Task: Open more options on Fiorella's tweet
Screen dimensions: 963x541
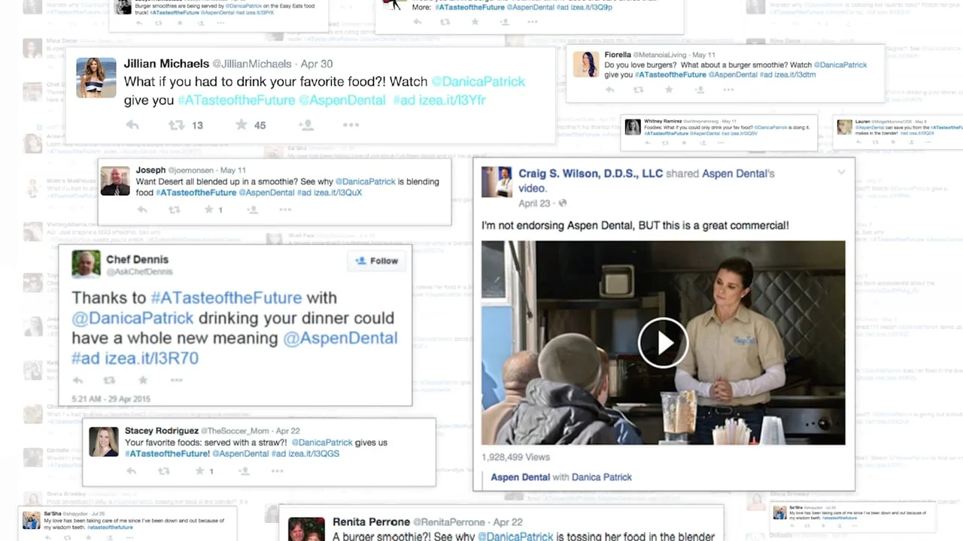Action: [728, 90]
